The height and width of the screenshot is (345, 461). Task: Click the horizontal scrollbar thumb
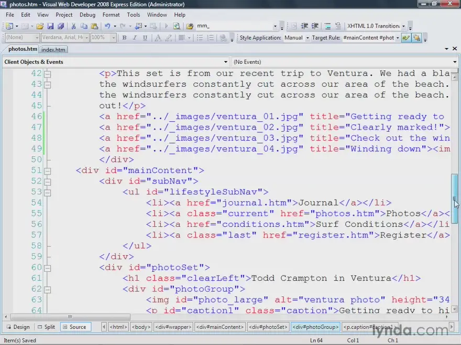[70, 317]
